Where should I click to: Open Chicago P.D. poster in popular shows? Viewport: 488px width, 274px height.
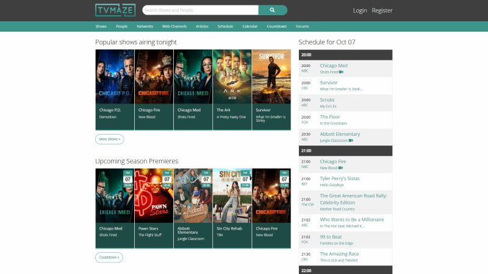point(115,77)
